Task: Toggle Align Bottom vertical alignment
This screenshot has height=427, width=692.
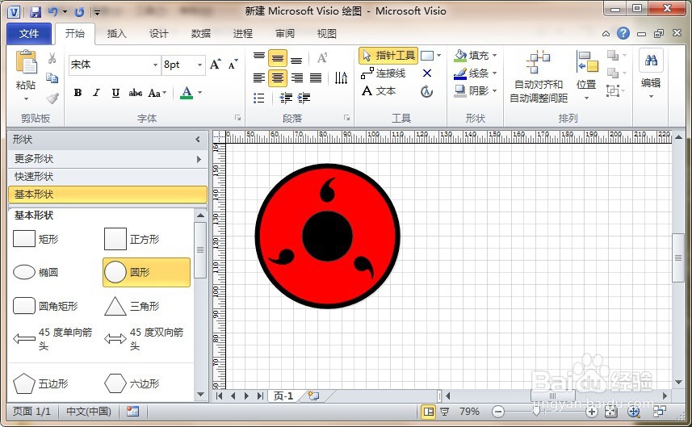Action: pos(296,58)
